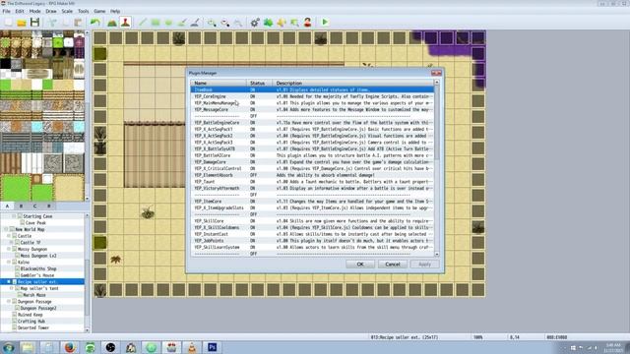Switch to tileset tab B

pos(22,206)
